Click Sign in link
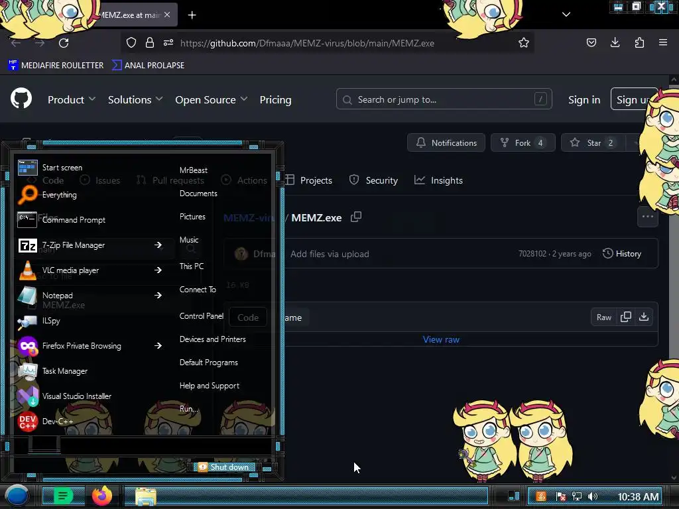679x509 pixels. click(x=584, y=99)
